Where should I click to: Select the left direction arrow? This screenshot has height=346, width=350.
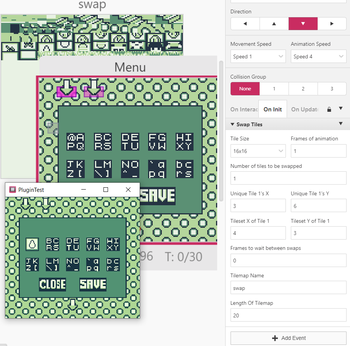245,23
